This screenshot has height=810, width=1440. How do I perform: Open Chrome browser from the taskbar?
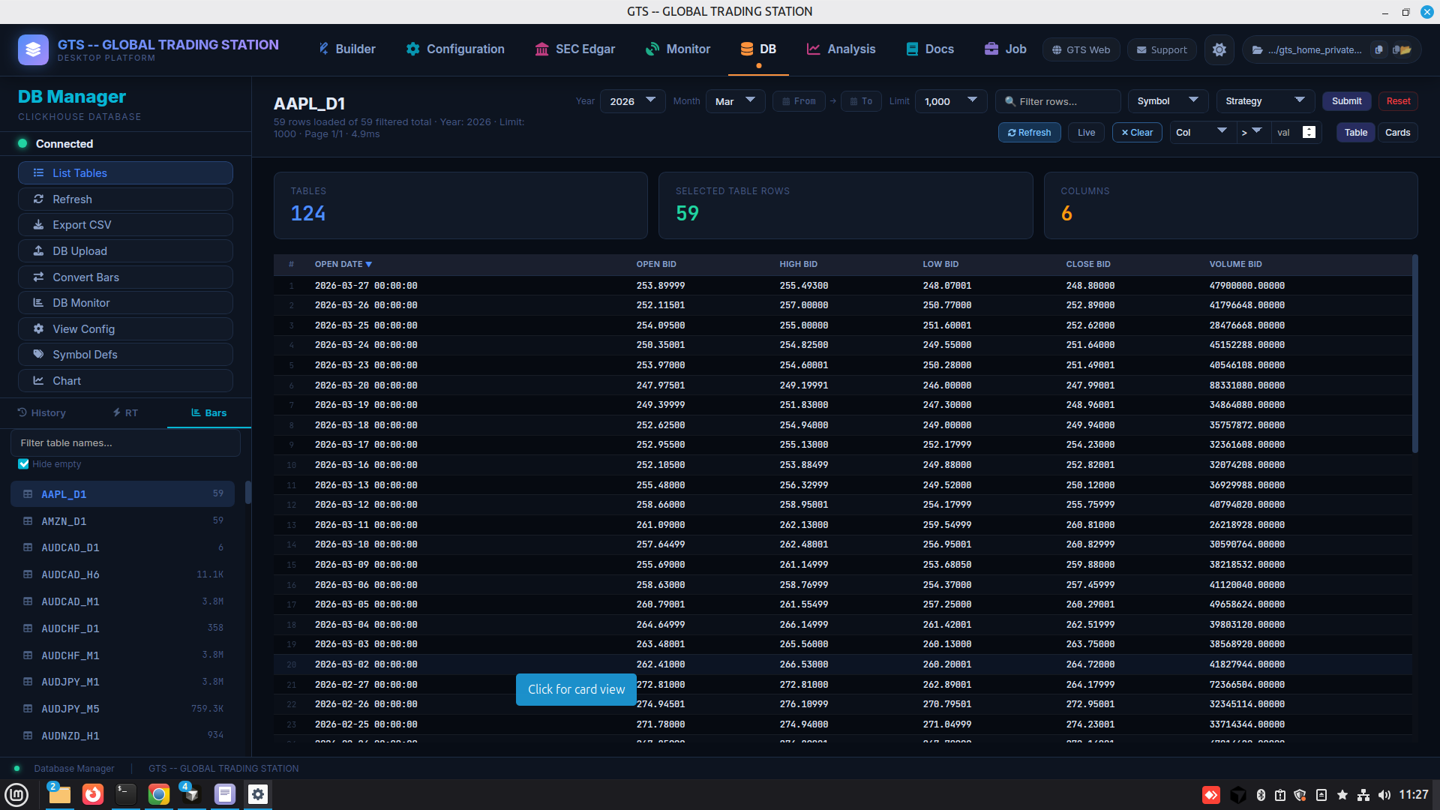159,794
